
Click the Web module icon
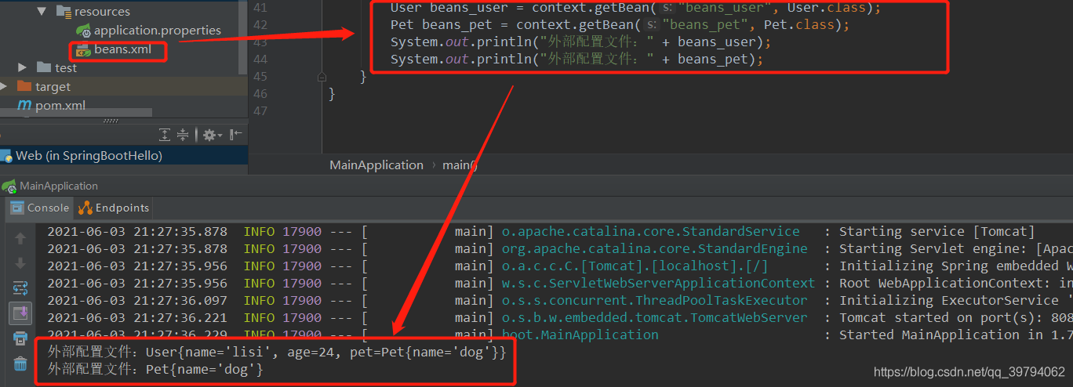coord(6,156)
